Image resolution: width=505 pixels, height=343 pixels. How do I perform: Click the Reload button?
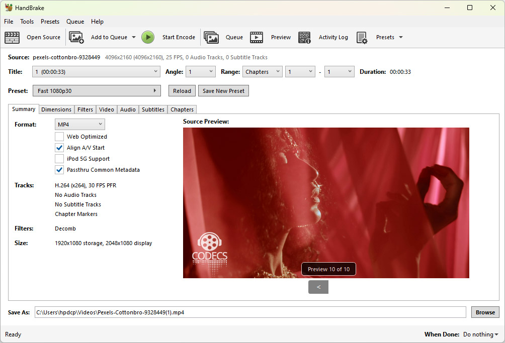click(182, 91)
